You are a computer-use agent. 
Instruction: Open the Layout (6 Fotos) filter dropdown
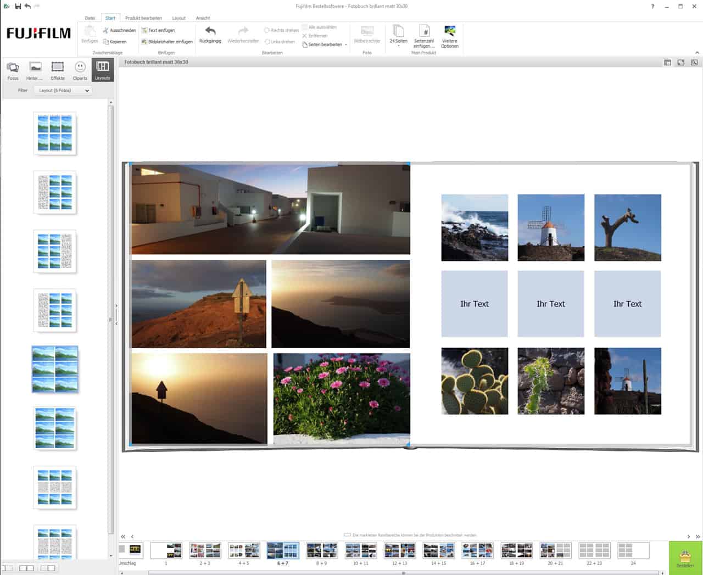coord(63,91)
